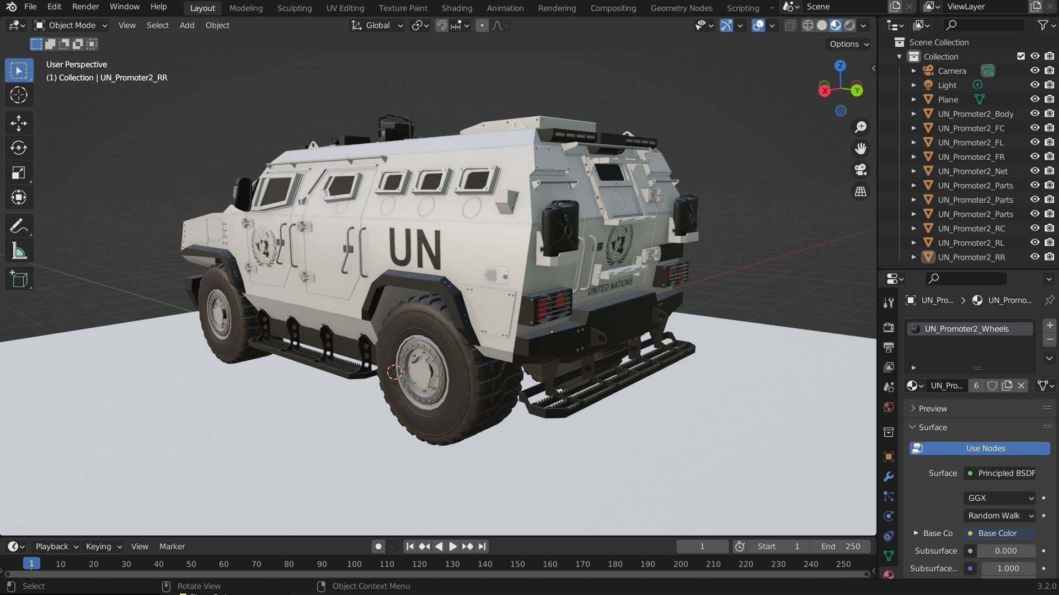Select wireframe viewport shading
Viewport: 1059px width, 595px height.
[808, 25]
